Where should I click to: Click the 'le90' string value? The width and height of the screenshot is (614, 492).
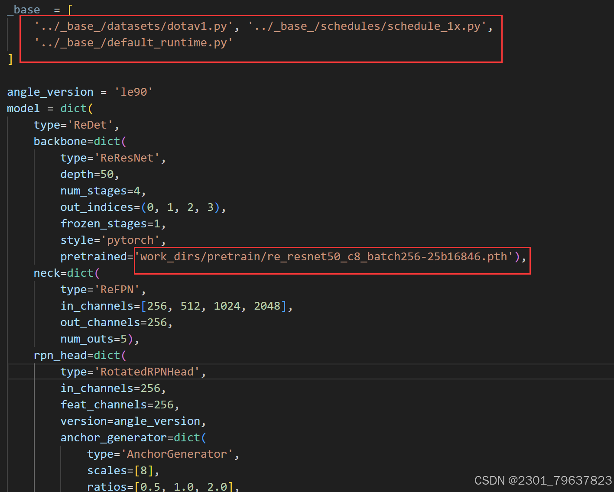[x=133, y=92]
